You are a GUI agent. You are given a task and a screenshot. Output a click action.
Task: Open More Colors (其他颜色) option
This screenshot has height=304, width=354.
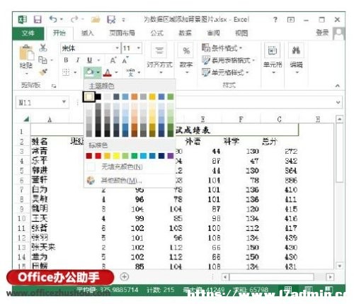click(130, 181)
